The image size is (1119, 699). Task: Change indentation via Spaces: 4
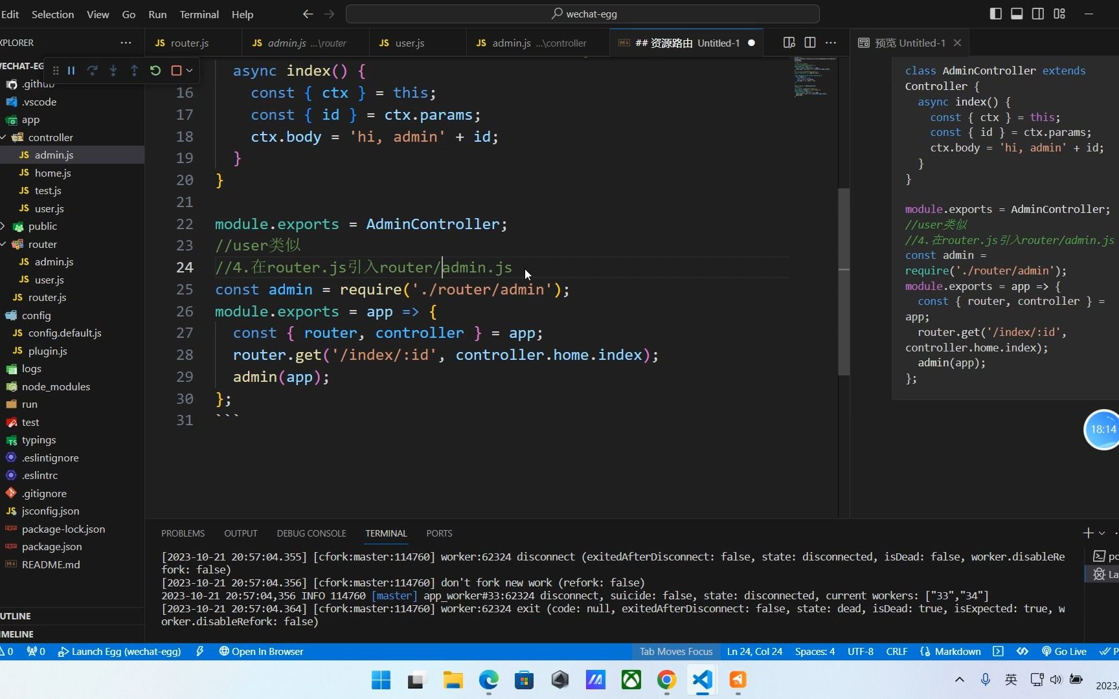coord(815,651)
